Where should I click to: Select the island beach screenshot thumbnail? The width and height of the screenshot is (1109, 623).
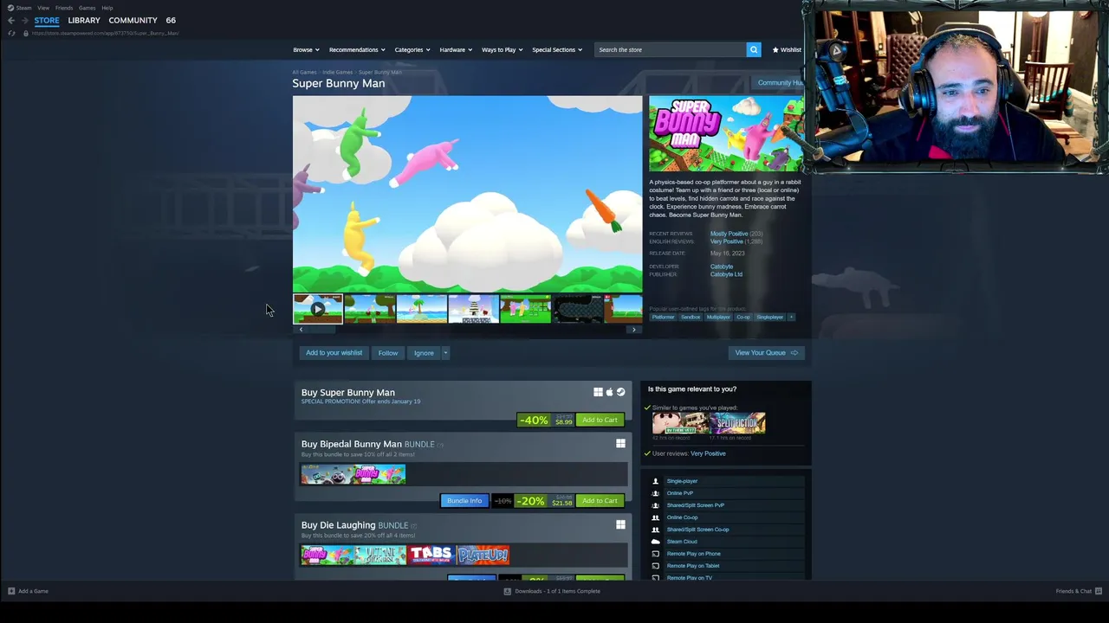(x=422, y=308)
